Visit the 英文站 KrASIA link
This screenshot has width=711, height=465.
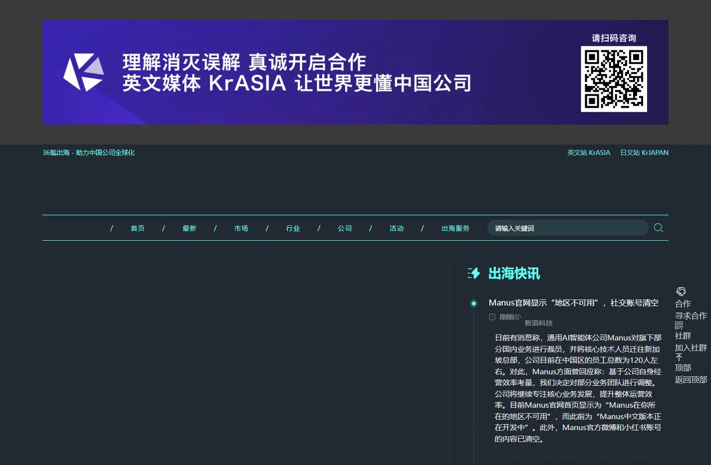[x=589, y=153]
